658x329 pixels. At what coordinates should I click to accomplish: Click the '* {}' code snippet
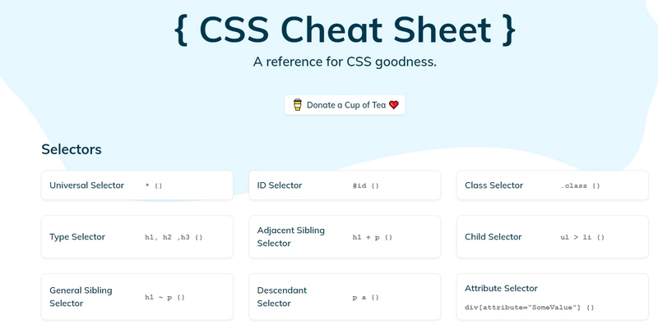click(x=154, y=185)
